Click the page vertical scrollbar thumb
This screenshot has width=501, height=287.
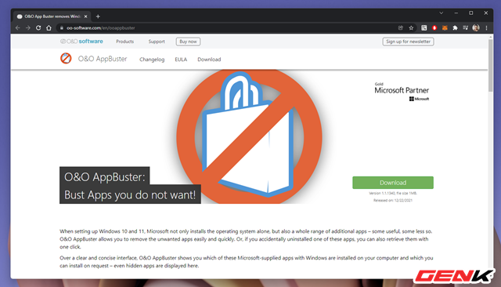[491, 66]
